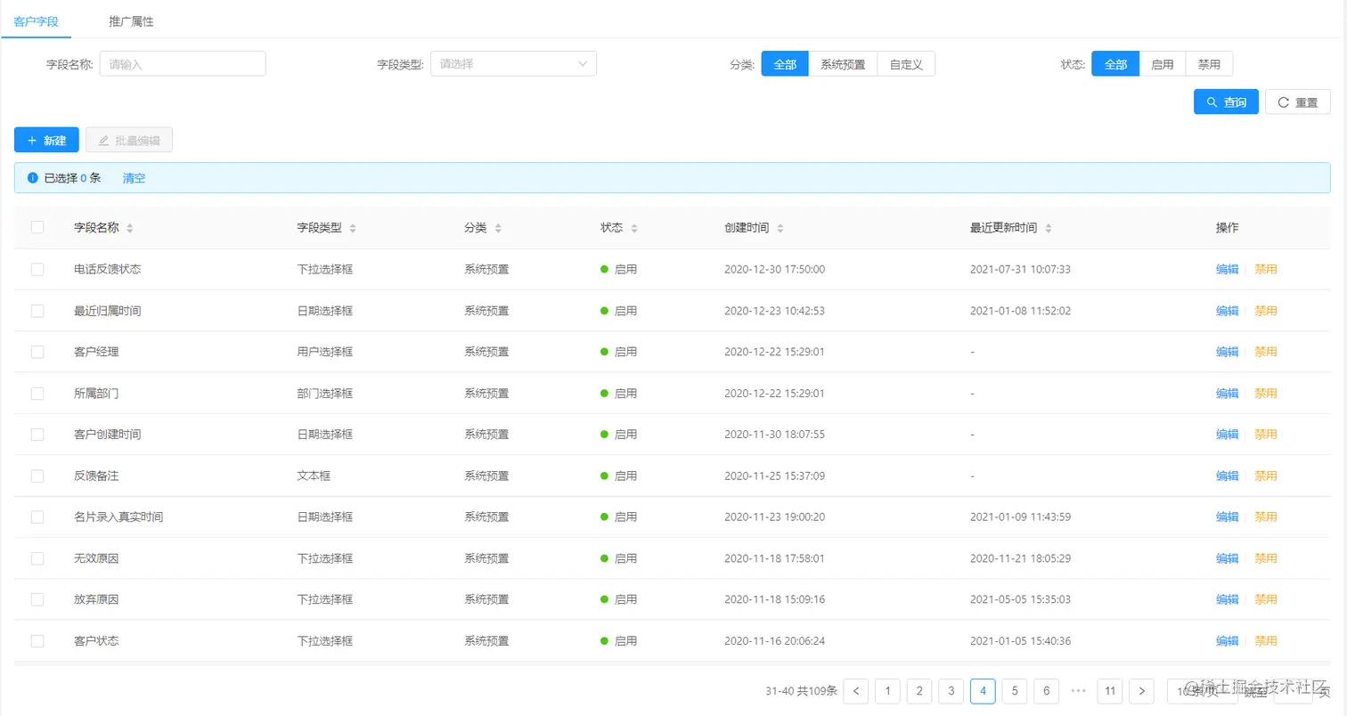The width and height of the screenshot is (1347, 716).
Task: Sort by 创建时间 column sort icon
Action: (x=780, y=229)
